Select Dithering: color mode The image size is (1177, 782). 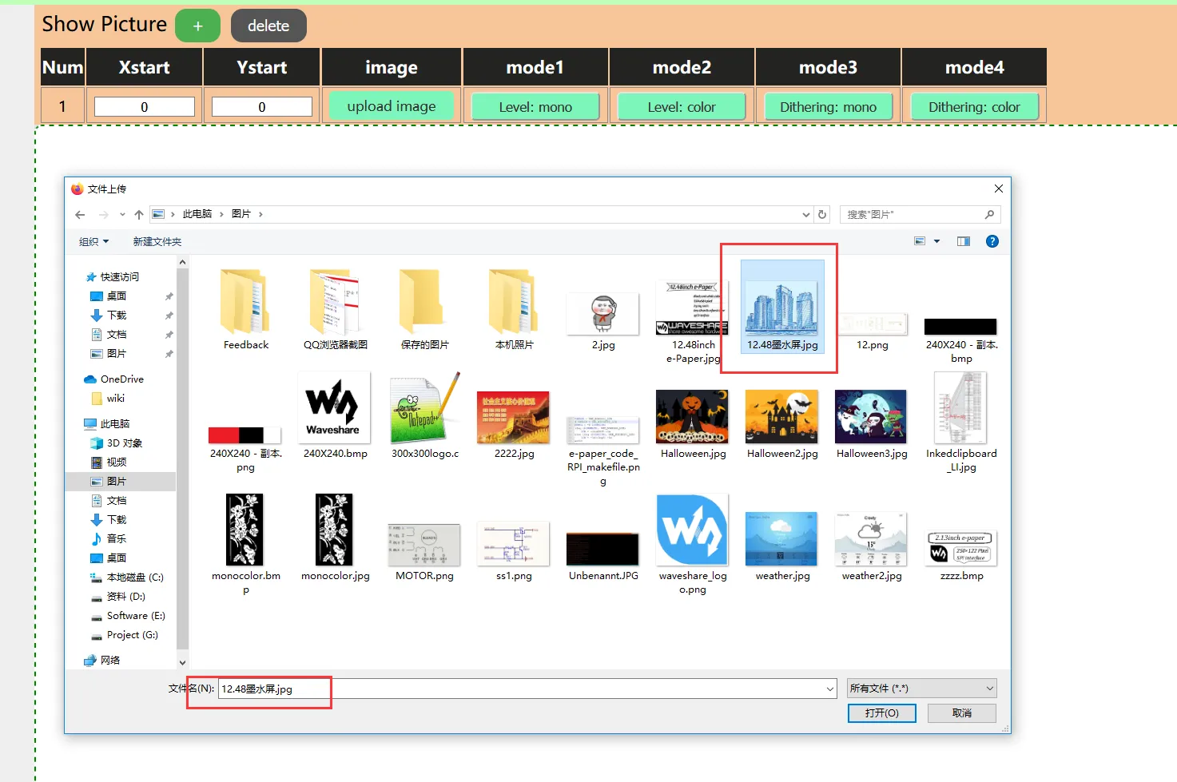(x=974, y=107)
